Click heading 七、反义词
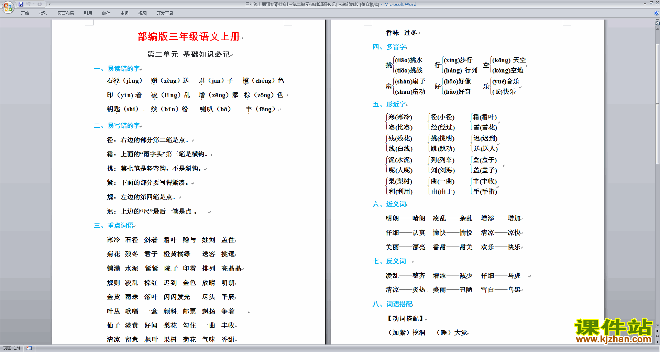This screenshot has width=660, height=352. point(389,261)
